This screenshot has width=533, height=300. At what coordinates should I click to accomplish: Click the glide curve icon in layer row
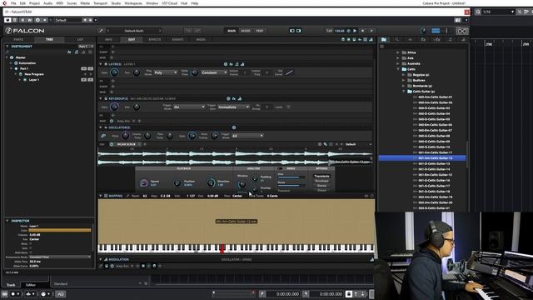289,72
